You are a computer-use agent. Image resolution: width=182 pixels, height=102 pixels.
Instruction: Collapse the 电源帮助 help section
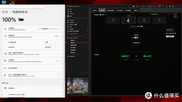tap(60, 88)
